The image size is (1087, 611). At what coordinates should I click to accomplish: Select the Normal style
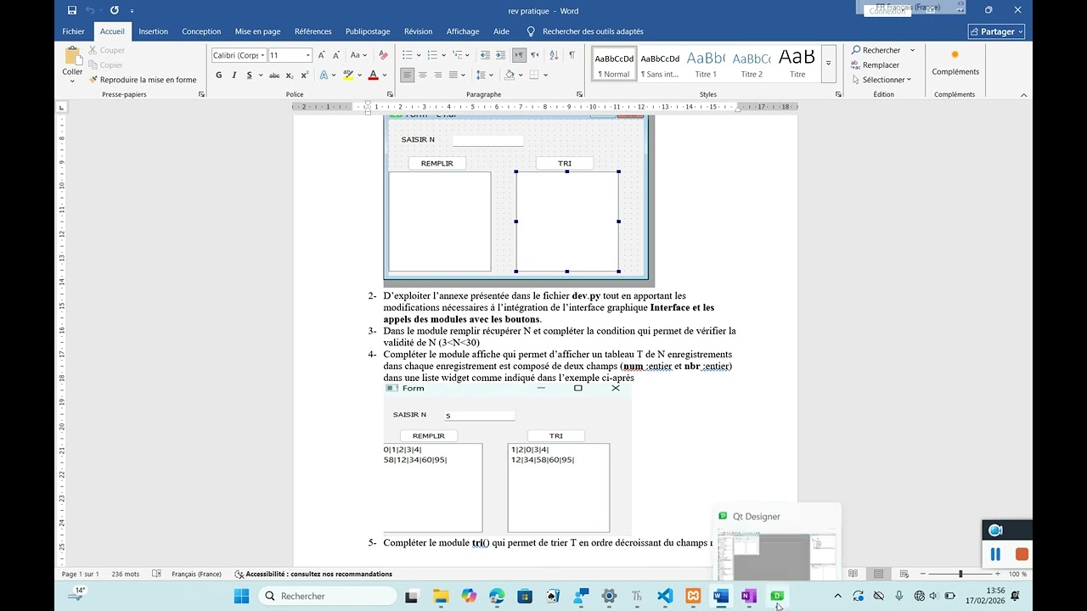(614, 64)
